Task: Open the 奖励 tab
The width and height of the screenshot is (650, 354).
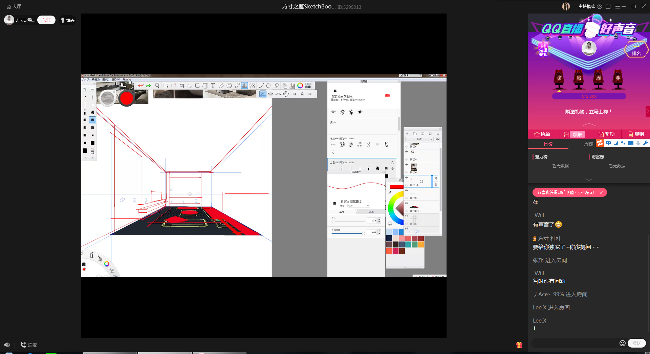Action: (606, 134)
